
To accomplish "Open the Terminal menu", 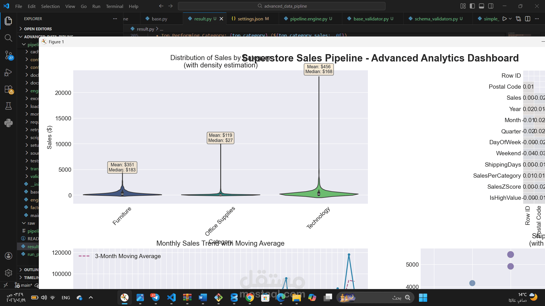I will (114, 6).
